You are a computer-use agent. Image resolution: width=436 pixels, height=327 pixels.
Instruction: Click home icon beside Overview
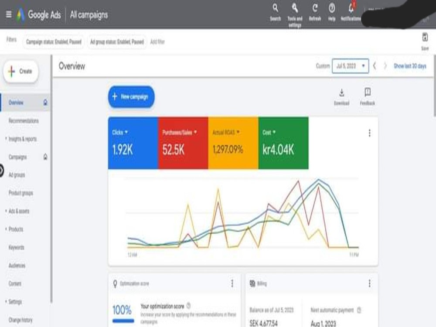pos(45,102)
